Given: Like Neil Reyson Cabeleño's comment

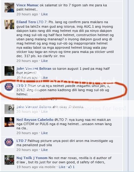Looking at the screenshot, I should click(44, 133).
